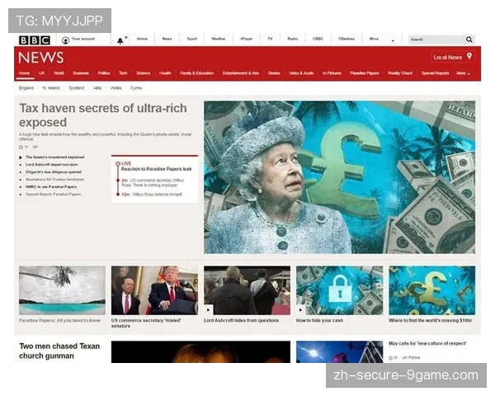
Task: Click the BBC logo
Action: click(35, 40)
